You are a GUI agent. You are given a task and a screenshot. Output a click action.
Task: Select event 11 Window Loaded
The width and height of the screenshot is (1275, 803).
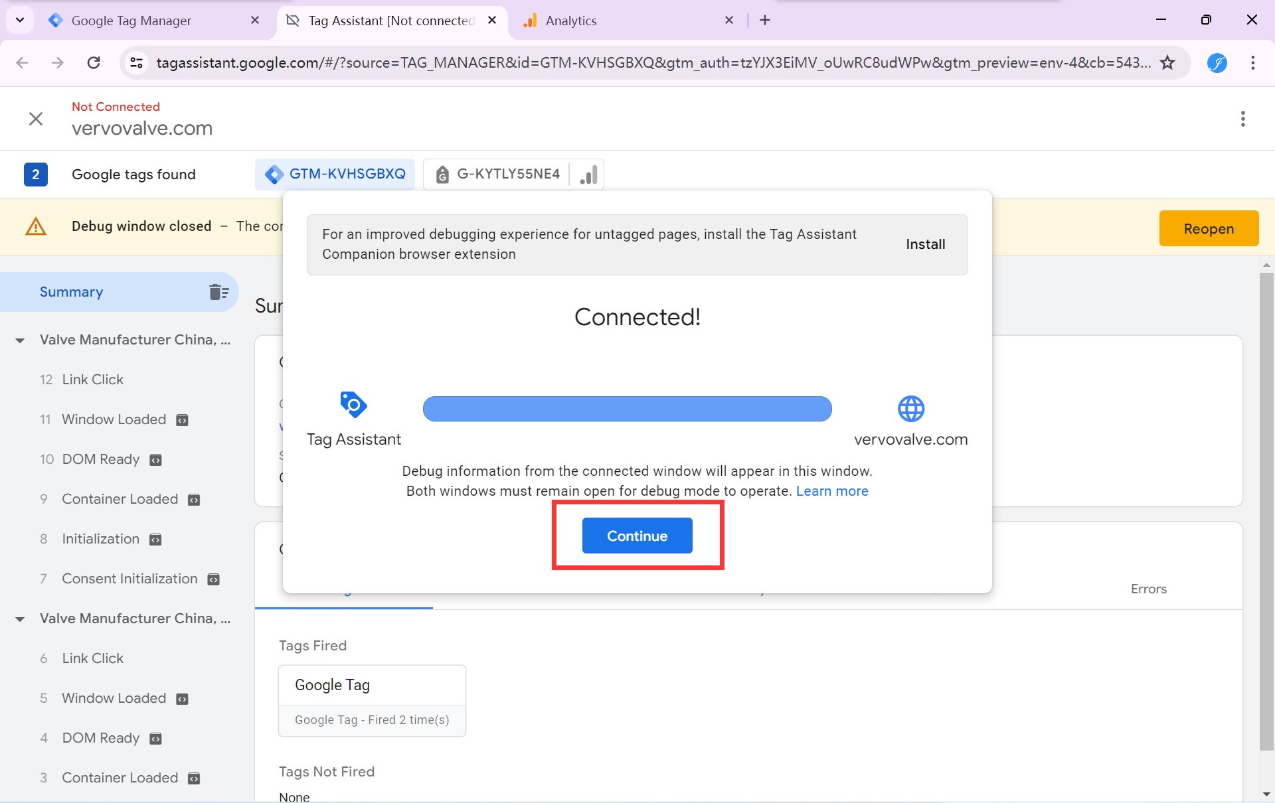pos(114,419)
